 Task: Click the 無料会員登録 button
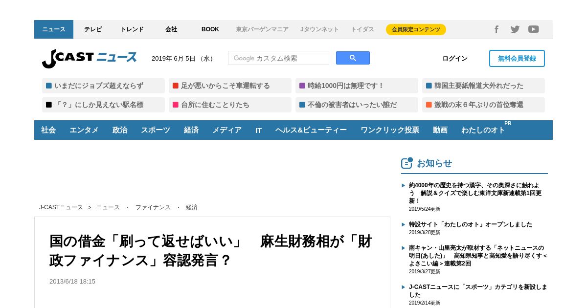coord(517,58)
